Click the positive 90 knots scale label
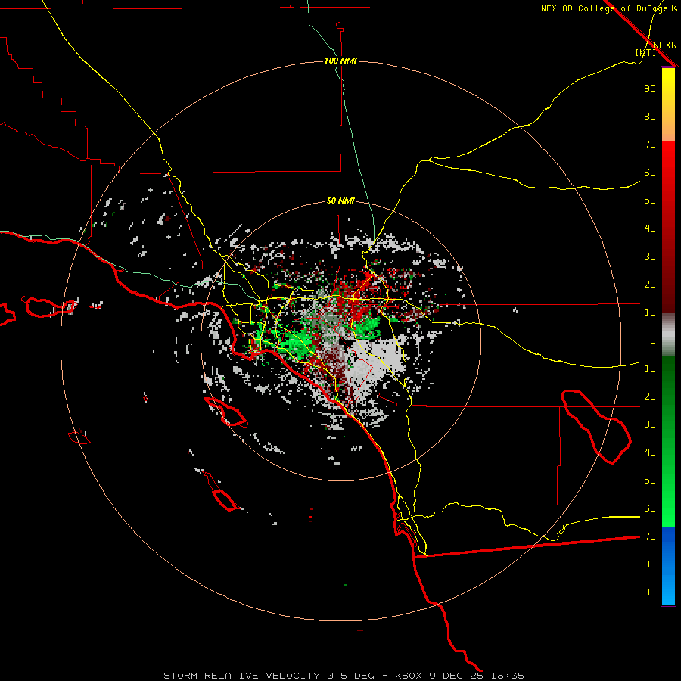Image resolution: width=681 pixels, height=681 pixels. point(650,89)
